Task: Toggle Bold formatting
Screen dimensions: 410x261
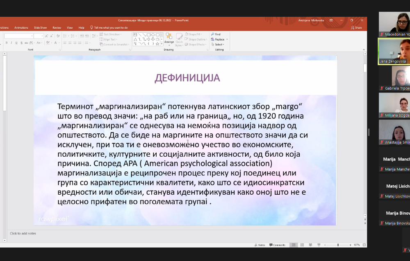Action: point(7,43)
